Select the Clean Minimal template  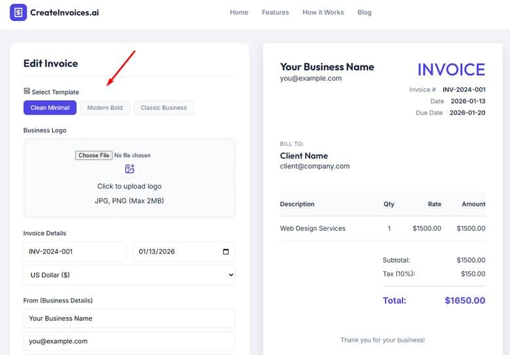coord(50,107)
